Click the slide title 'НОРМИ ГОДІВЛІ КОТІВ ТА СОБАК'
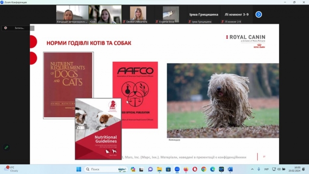The image size is (309, 174). [89, 43]
